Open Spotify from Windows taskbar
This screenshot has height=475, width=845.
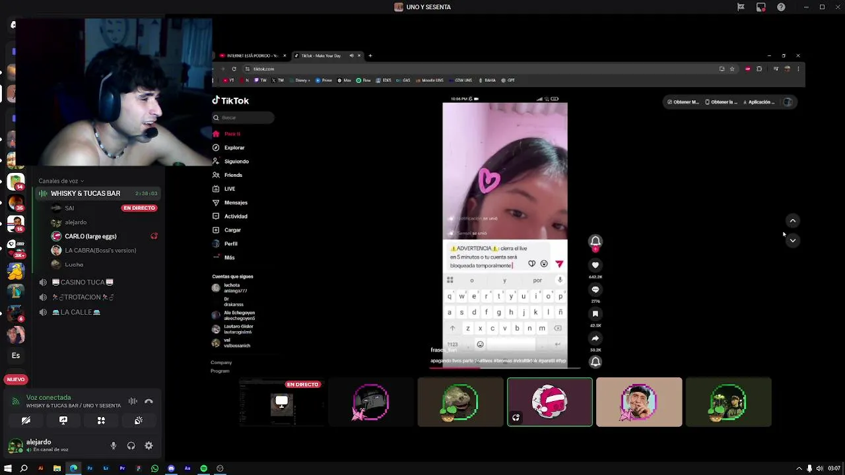[203, 468]
